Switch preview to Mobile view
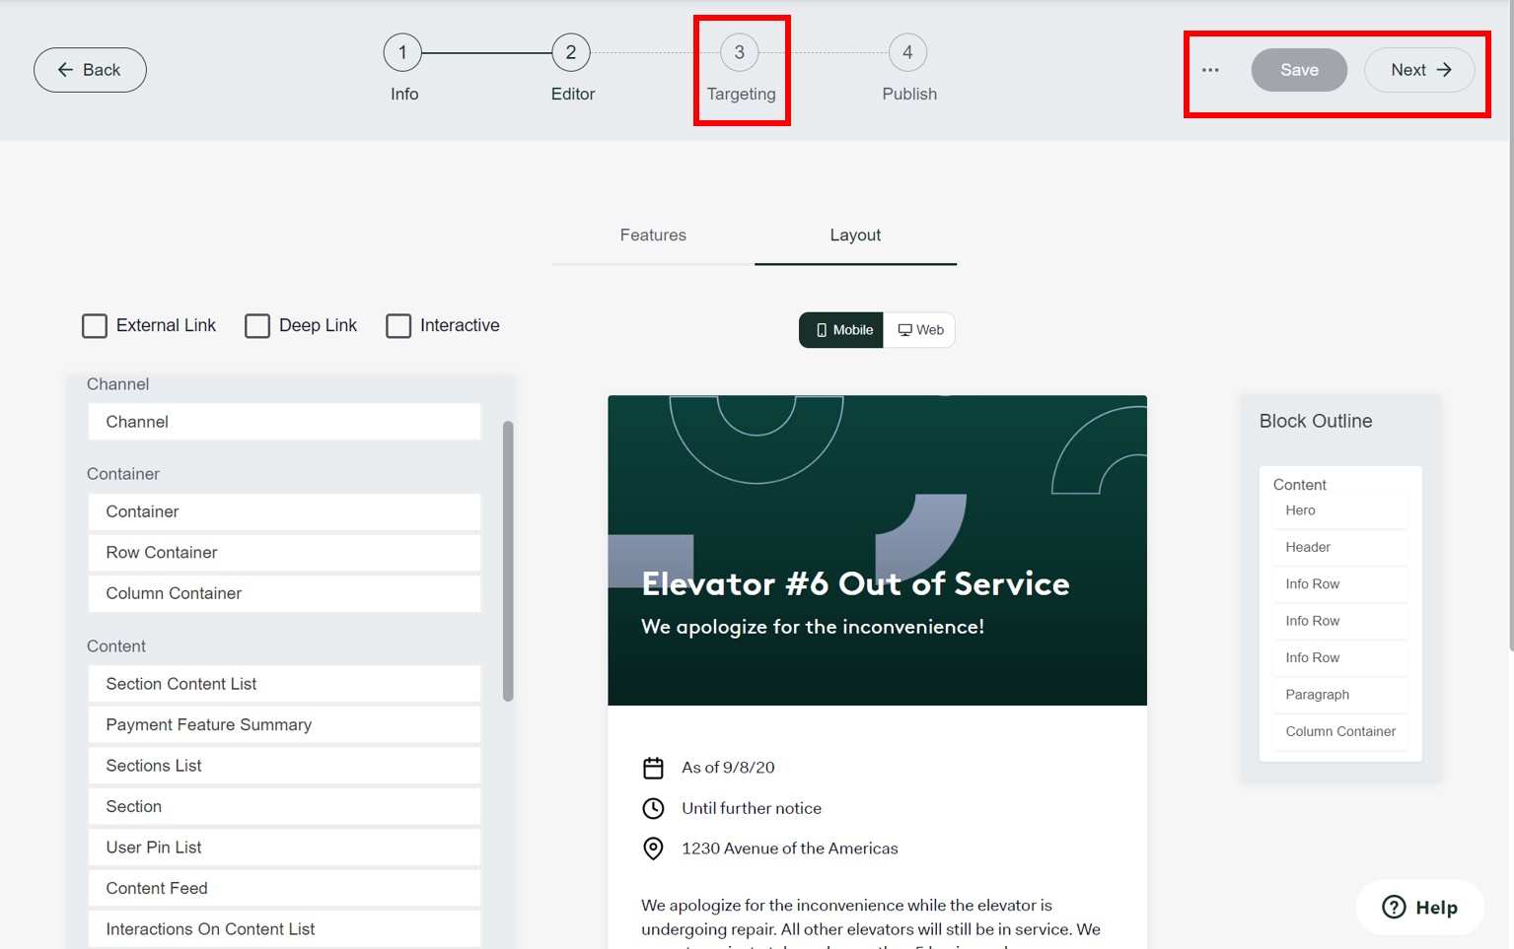Image resolution: width=1514 pixels, height=949 pixels. click(842, 330)
